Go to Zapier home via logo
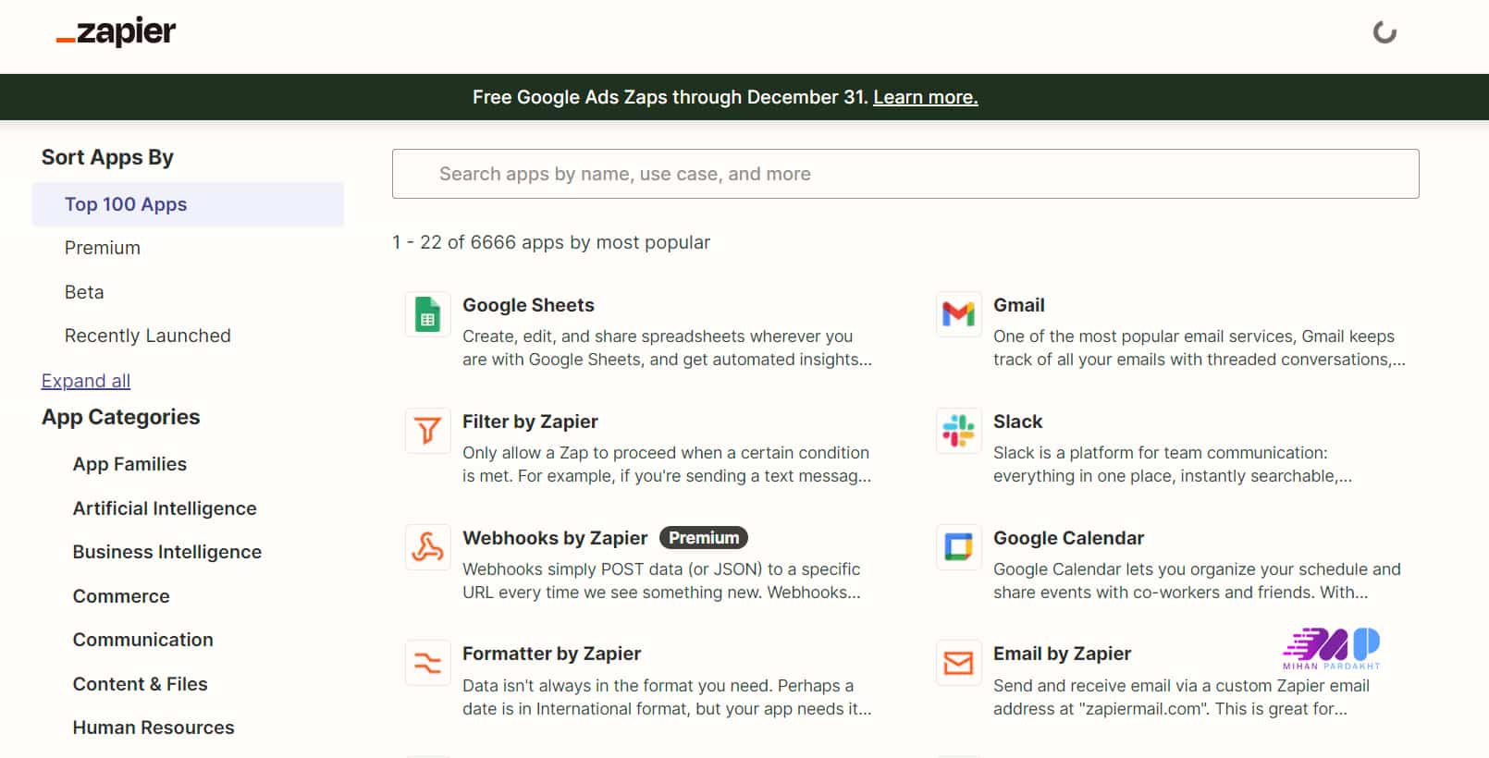Viewport: 1489px width, 758px height. (116, 33)
